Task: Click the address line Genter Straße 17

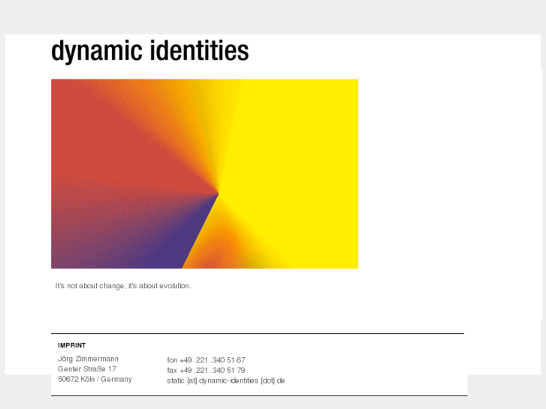Action: 87,369
